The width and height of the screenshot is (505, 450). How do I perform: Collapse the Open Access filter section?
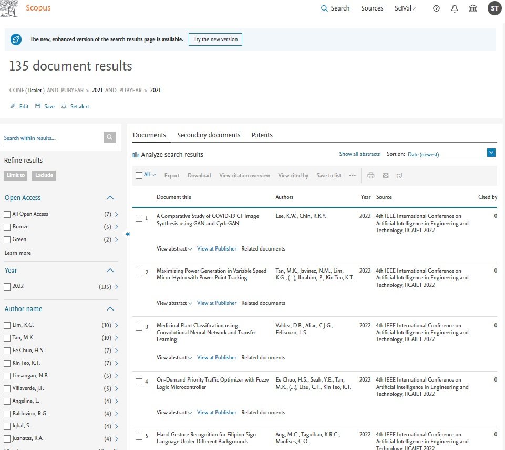point(110,198)
